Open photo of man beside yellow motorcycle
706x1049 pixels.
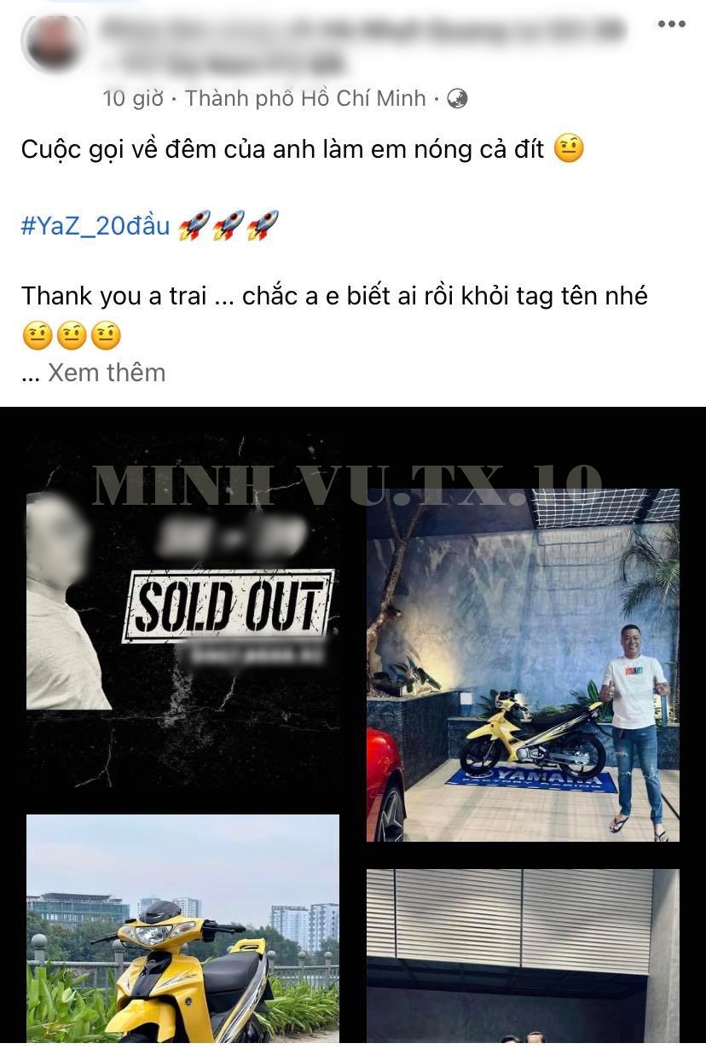[523, 665]
